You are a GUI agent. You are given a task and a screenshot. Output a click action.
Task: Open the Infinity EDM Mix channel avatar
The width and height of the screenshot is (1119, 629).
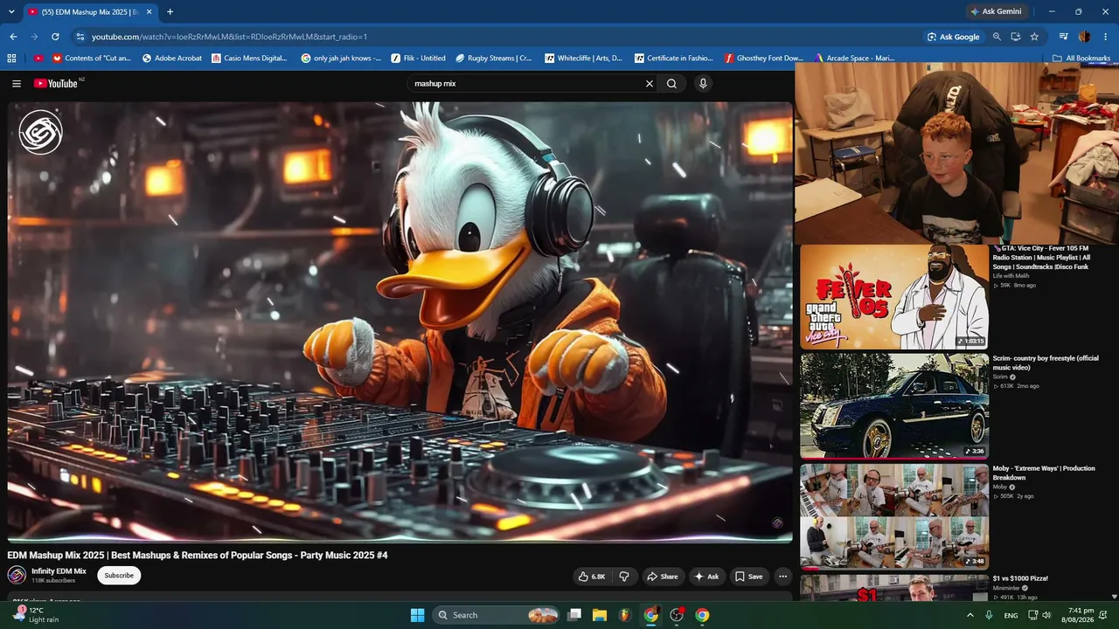click(17, 576)
